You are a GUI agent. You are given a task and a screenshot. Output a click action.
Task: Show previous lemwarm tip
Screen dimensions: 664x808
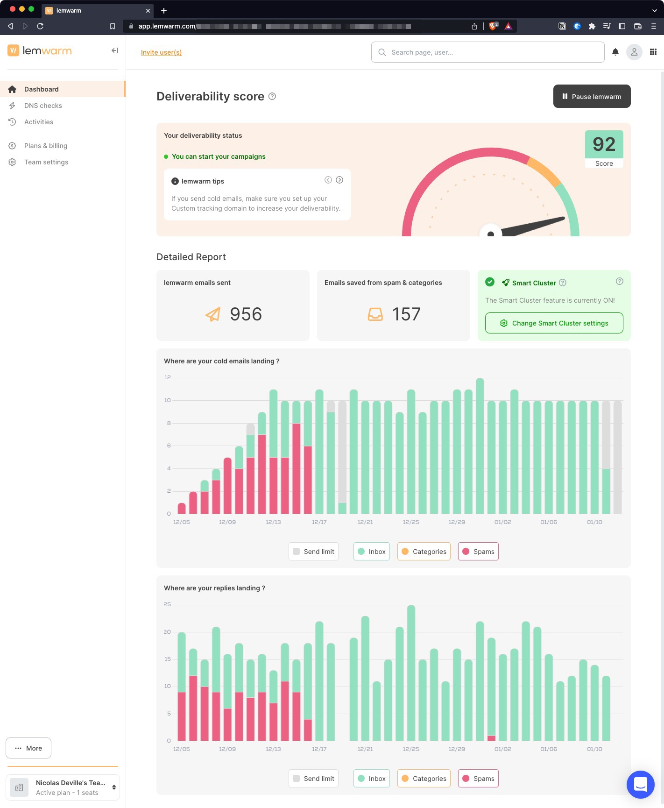click(x=328, y=180)
